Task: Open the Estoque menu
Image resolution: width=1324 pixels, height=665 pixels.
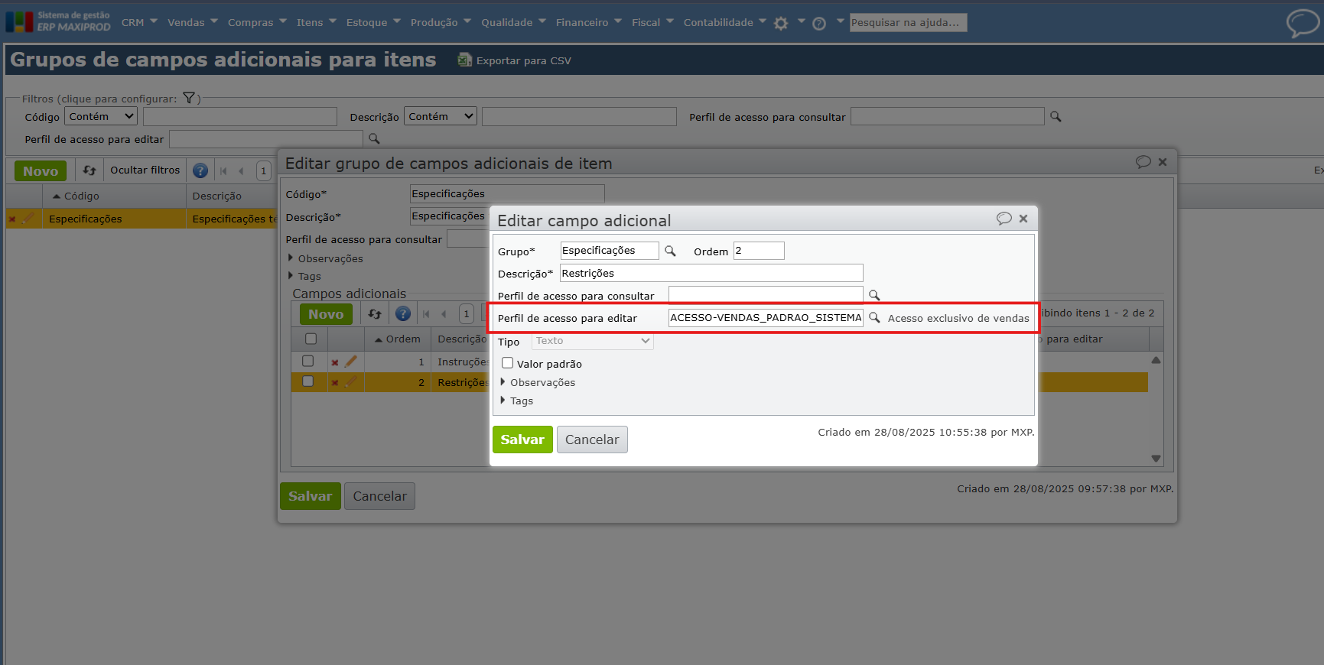Action: 373,22
